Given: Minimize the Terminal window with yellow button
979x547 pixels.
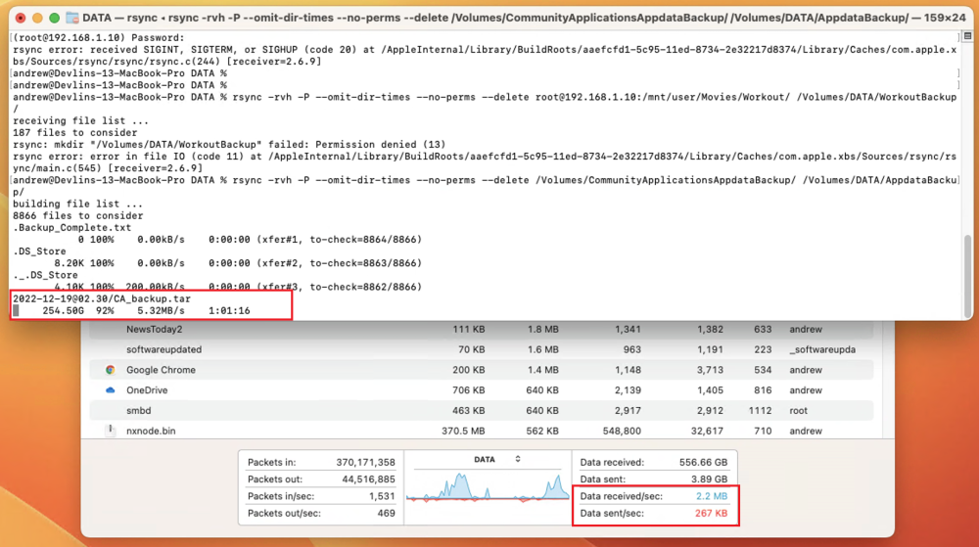Looking at the screenshot, I should click(x=37, y=18).
